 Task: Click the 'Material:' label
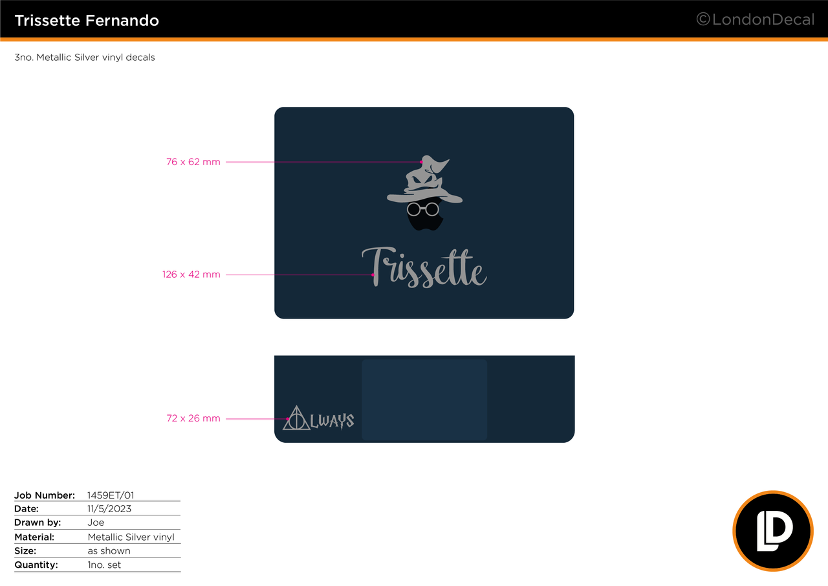tap(34, 537)
